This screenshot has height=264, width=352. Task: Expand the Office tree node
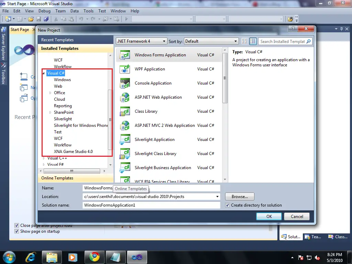pyautogui.click(x=50, y=93)
